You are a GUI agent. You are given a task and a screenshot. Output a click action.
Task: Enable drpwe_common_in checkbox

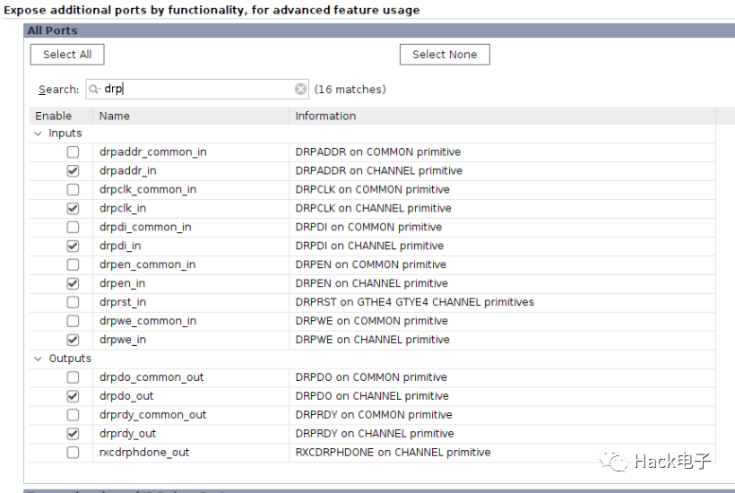tap(73, 321)
